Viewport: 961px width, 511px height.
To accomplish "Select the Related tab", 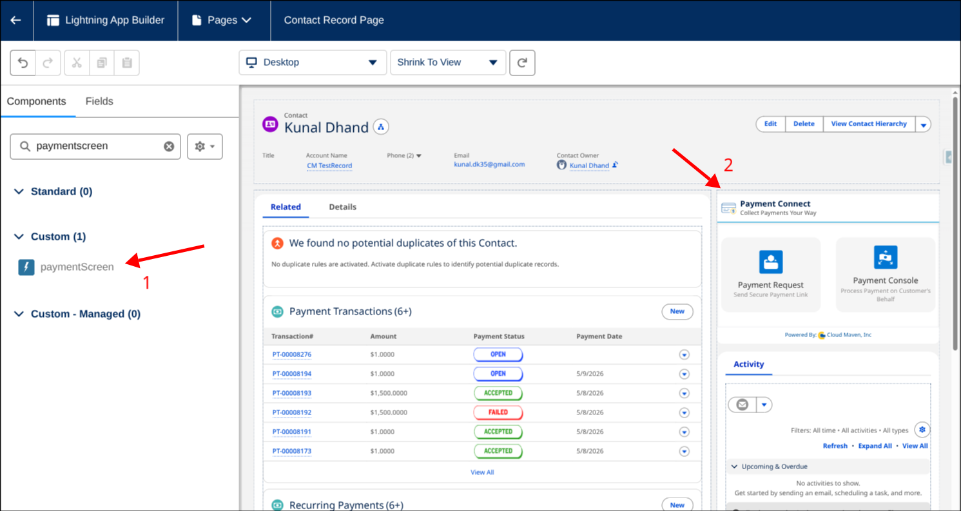I will [x=286, y=207].
